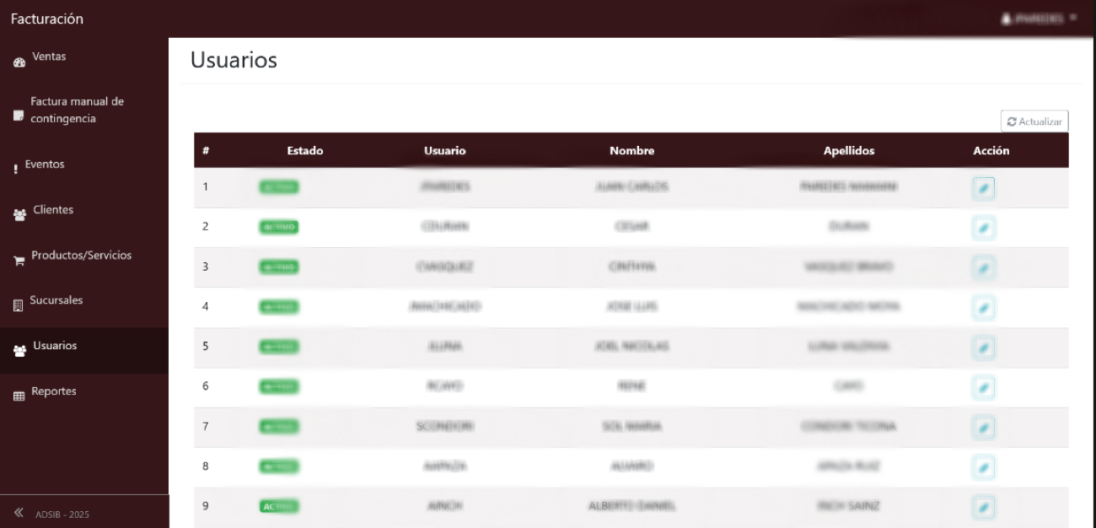Click the Estado column header

point(304,151)
